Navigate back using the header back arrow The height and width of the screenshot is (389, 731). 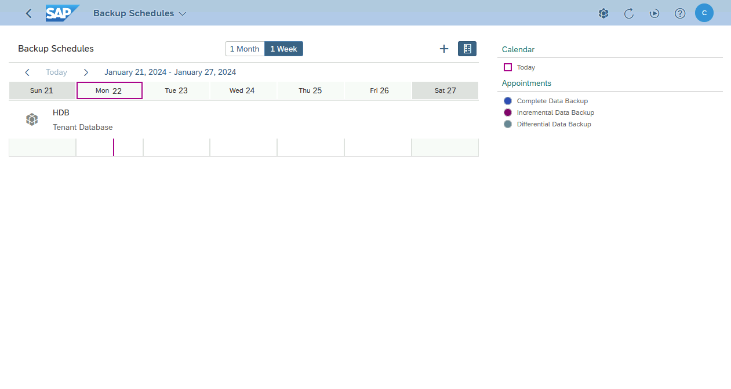point(28,13)
